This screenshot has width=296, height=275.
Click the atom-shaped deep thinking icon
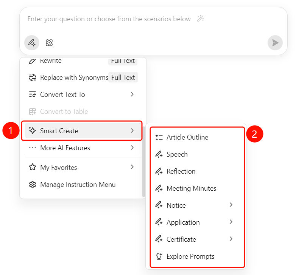point(49,43)
